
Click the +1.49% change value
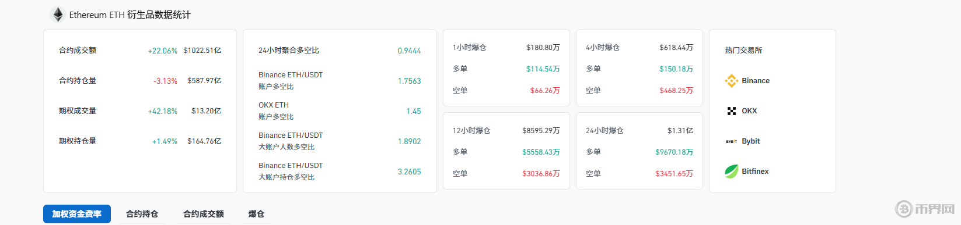click(165, 141)
